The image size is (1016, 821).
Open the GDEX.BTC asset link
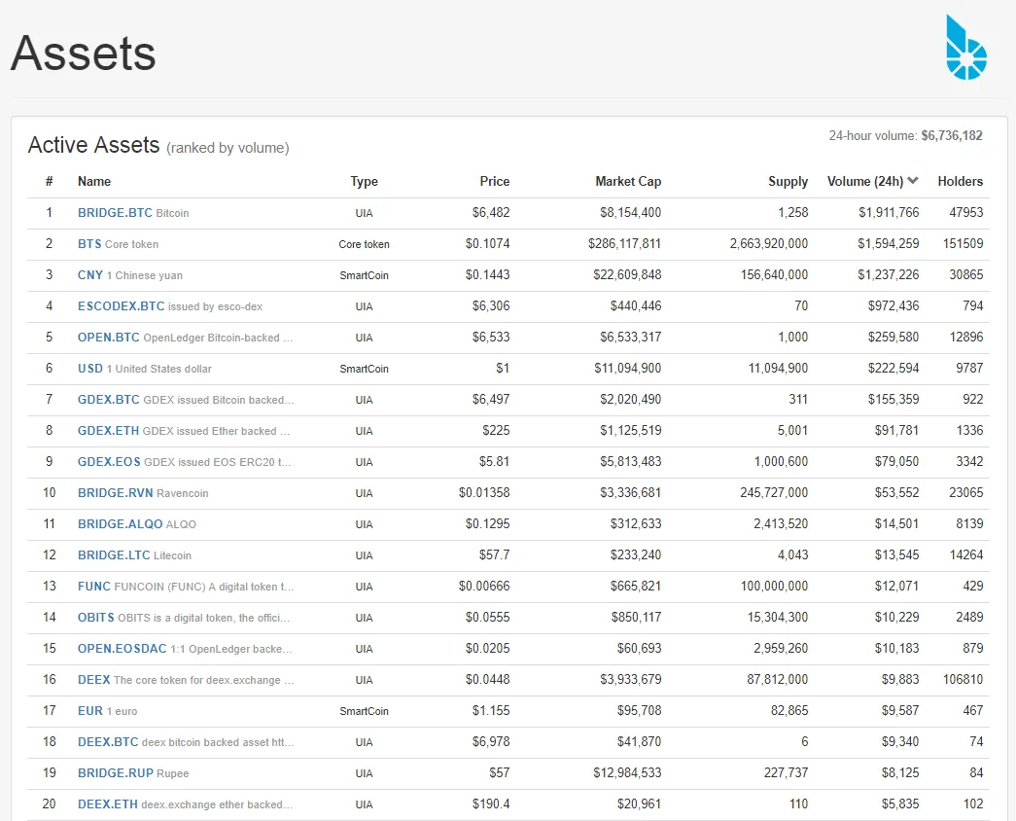pos(108,400)
